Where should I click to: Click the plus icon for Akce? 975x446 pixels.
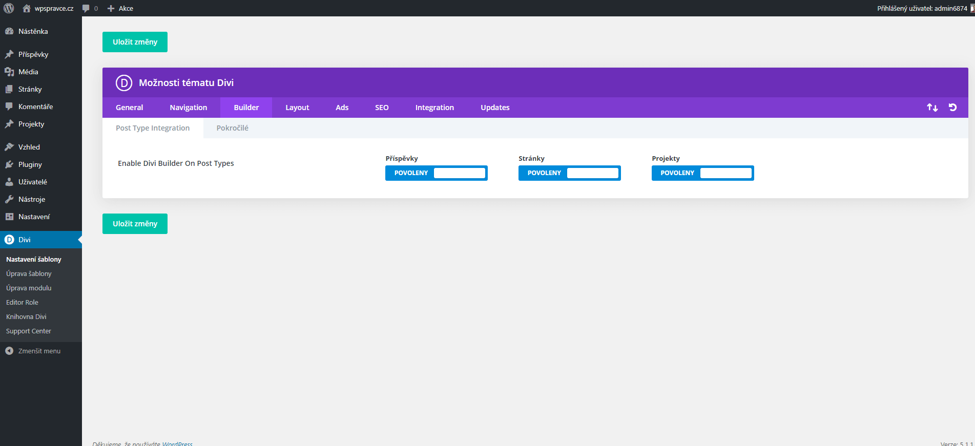click(111, 8)
